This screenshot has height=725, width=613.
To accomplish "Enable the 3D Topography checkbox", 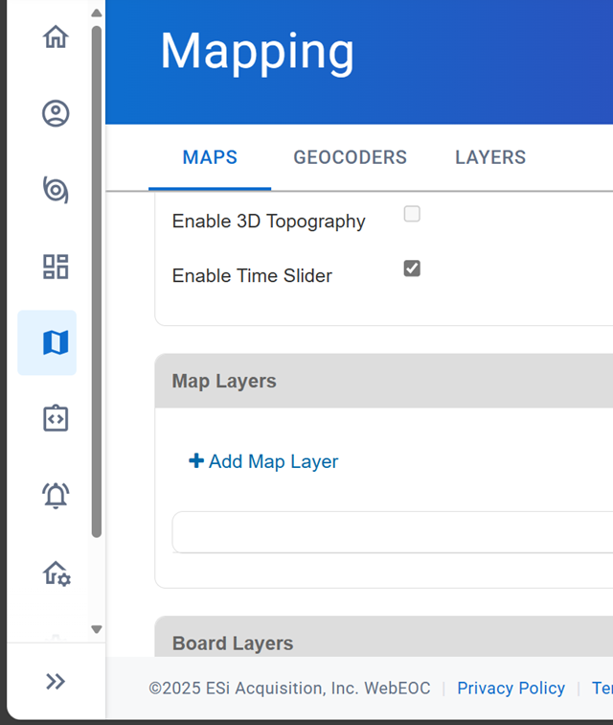I will [412, 214].
